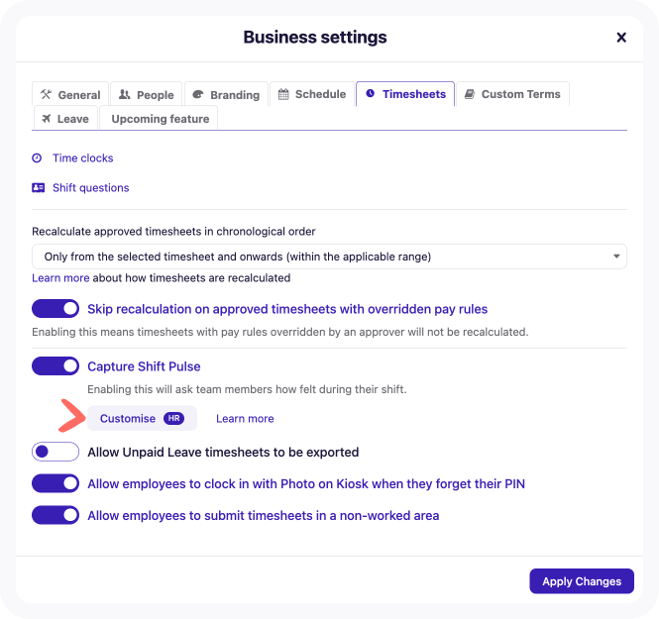Close the Business settings dialog
Screen dimensions: 659x619
tap(621, 38)
